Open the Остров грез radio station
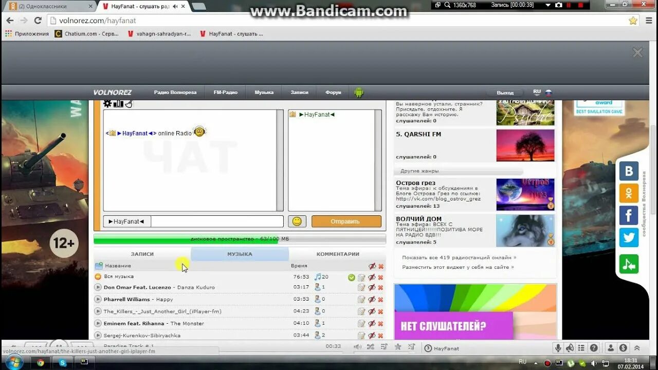The width and height of the screenshot is (658, 370). pyautogui.click(x=415, y=183)
